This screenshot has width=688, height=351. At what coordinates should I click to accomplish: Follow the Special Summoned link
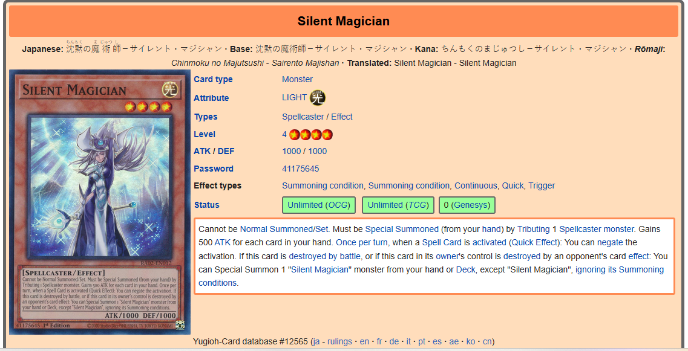coord(402,229)
